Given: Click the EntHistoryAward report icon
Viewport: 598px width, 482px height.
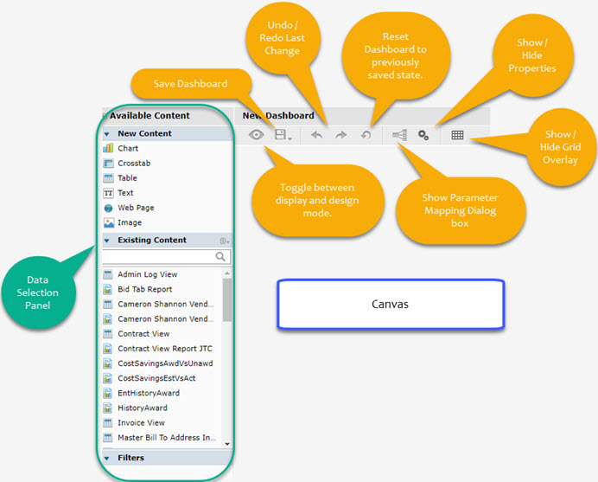Looking at the screenshot, I should click(108, 393).
